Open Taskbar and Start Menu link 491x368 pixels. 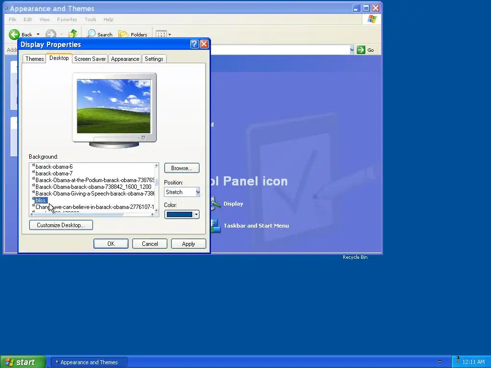point(256,226)
